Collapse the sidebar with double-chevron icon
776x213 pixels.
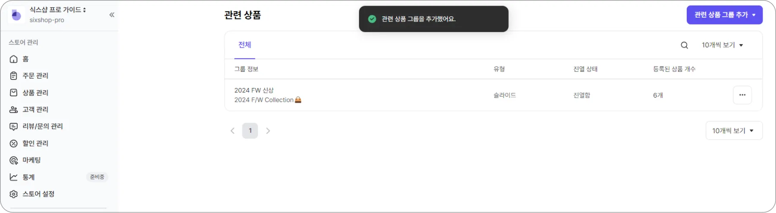click(112, 15)
